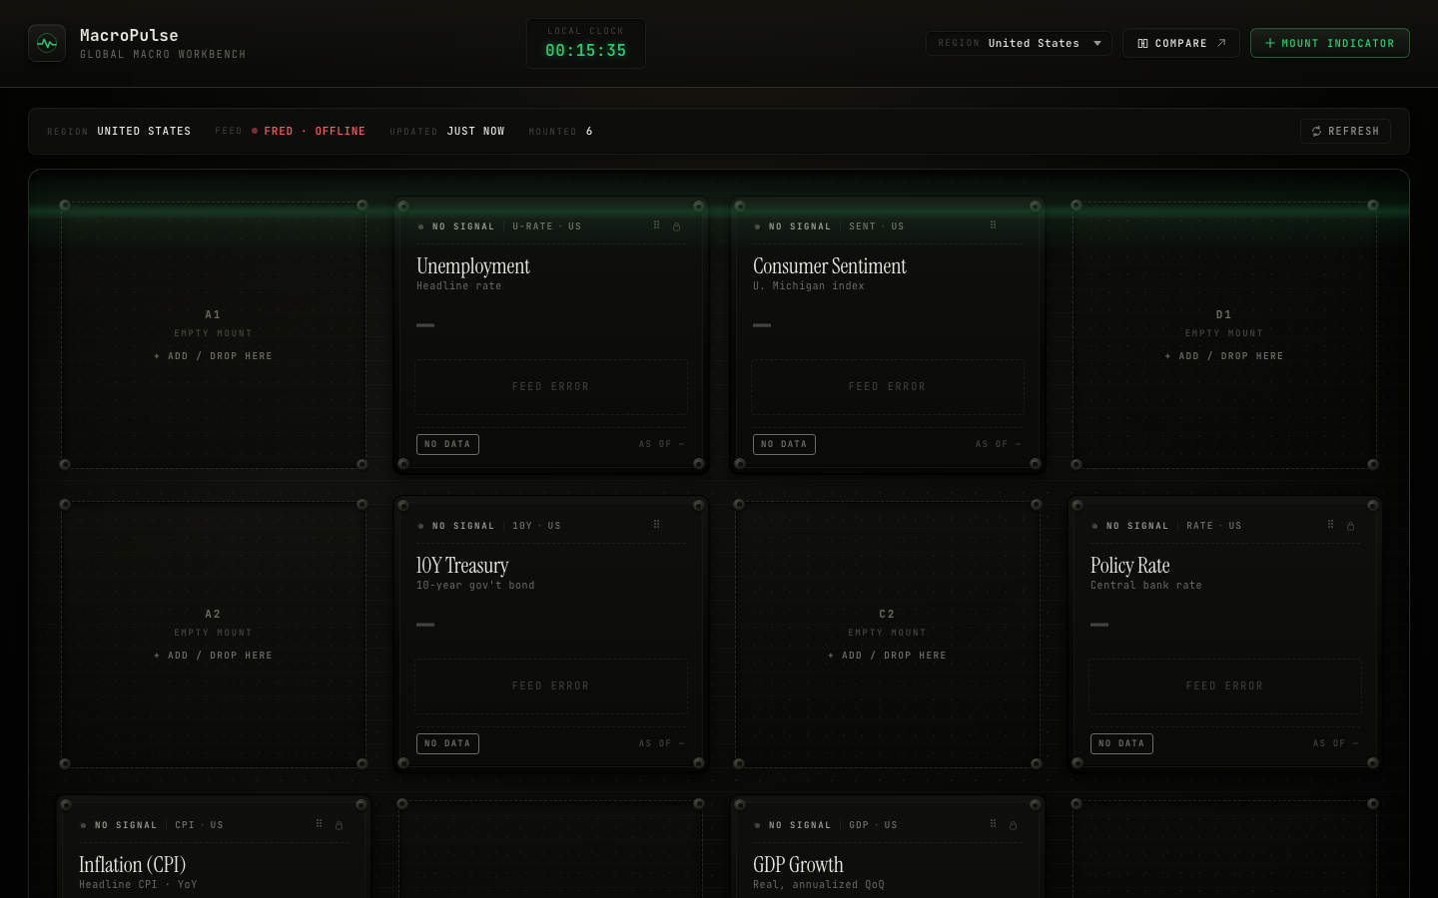Click the GDP · US tag
This screenshot has width=1438, height=898.
(874, 825)
